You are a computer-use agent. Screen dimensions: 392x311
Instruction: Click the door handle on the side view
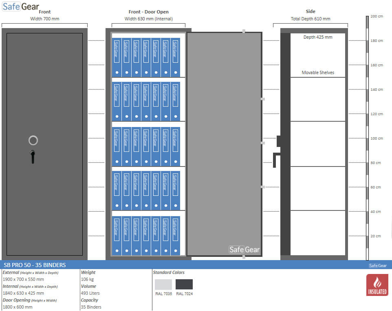tap(276, 160)
